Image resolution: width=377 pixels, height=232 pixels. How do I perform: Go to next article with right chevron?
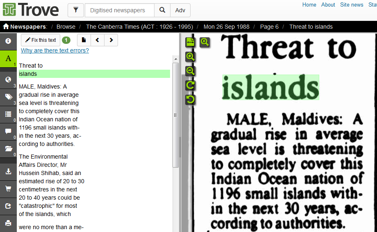click(111, 40)
